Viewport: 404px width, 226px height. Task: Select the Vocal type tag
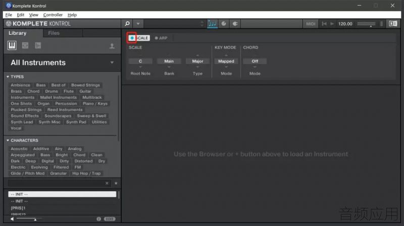[x=16, y=128]
